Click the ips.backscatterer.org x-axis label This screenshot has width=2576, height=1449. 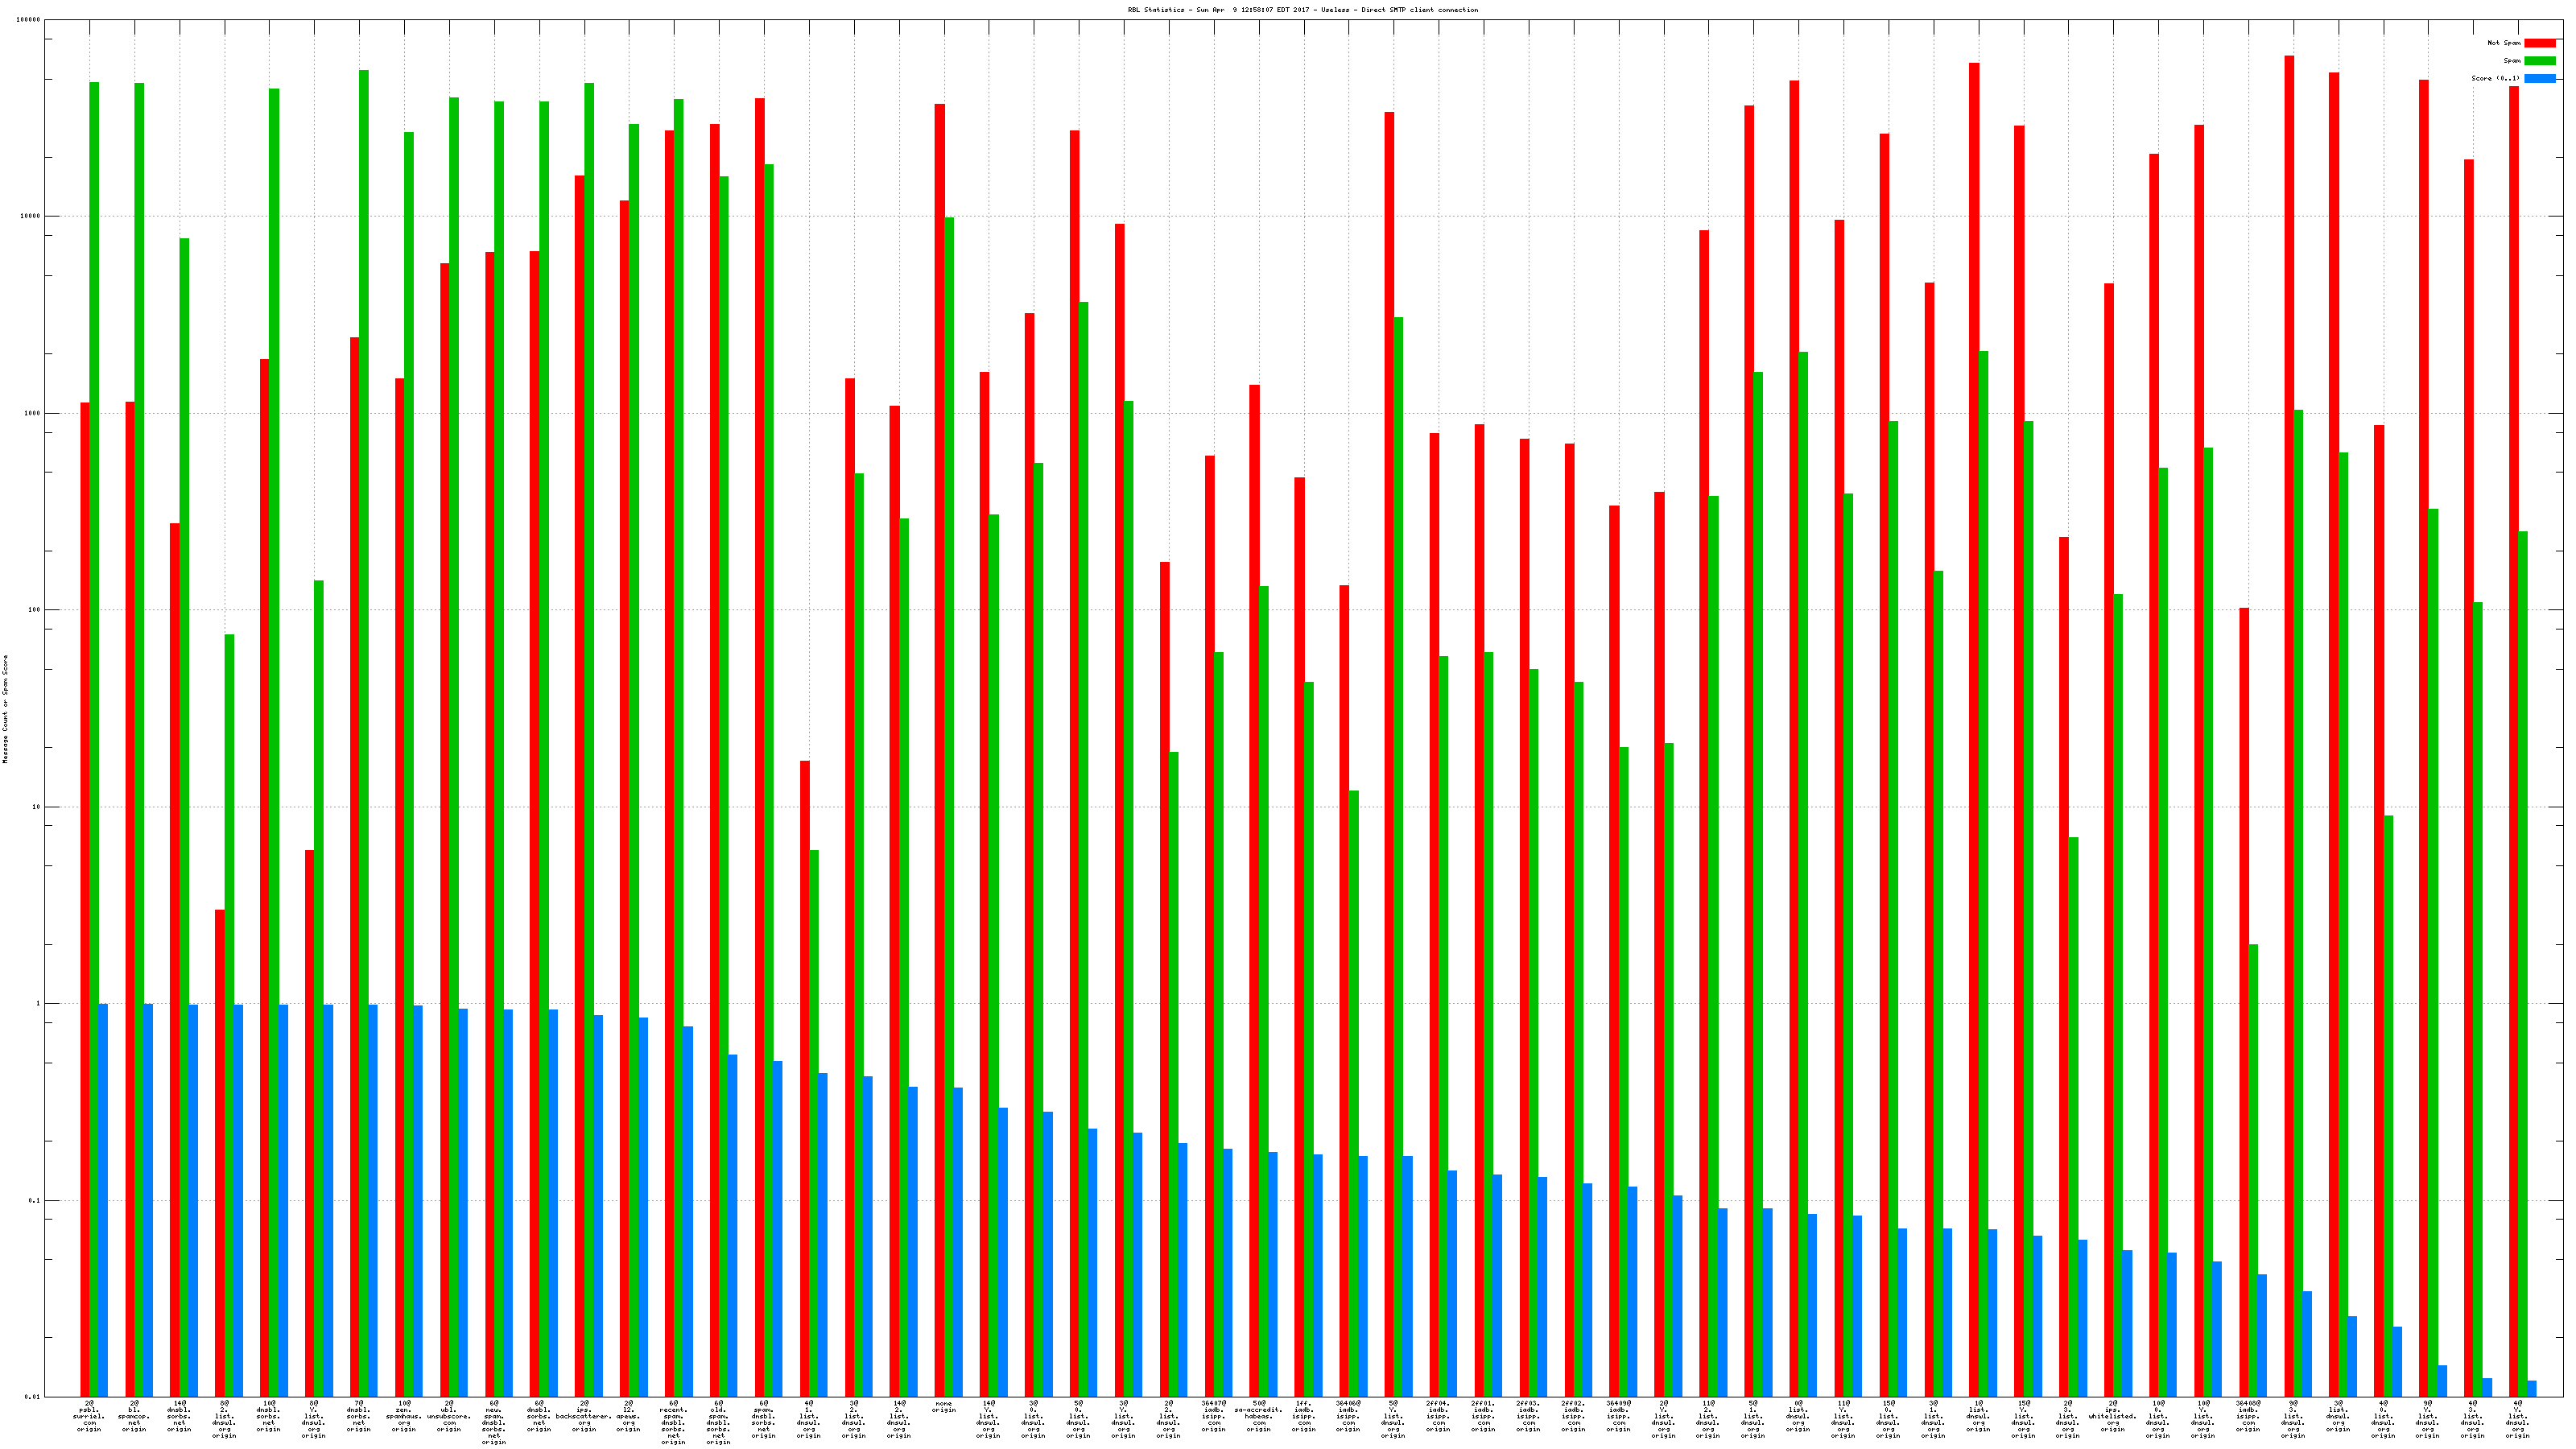pyautogui.click(x=584, y=1417)
